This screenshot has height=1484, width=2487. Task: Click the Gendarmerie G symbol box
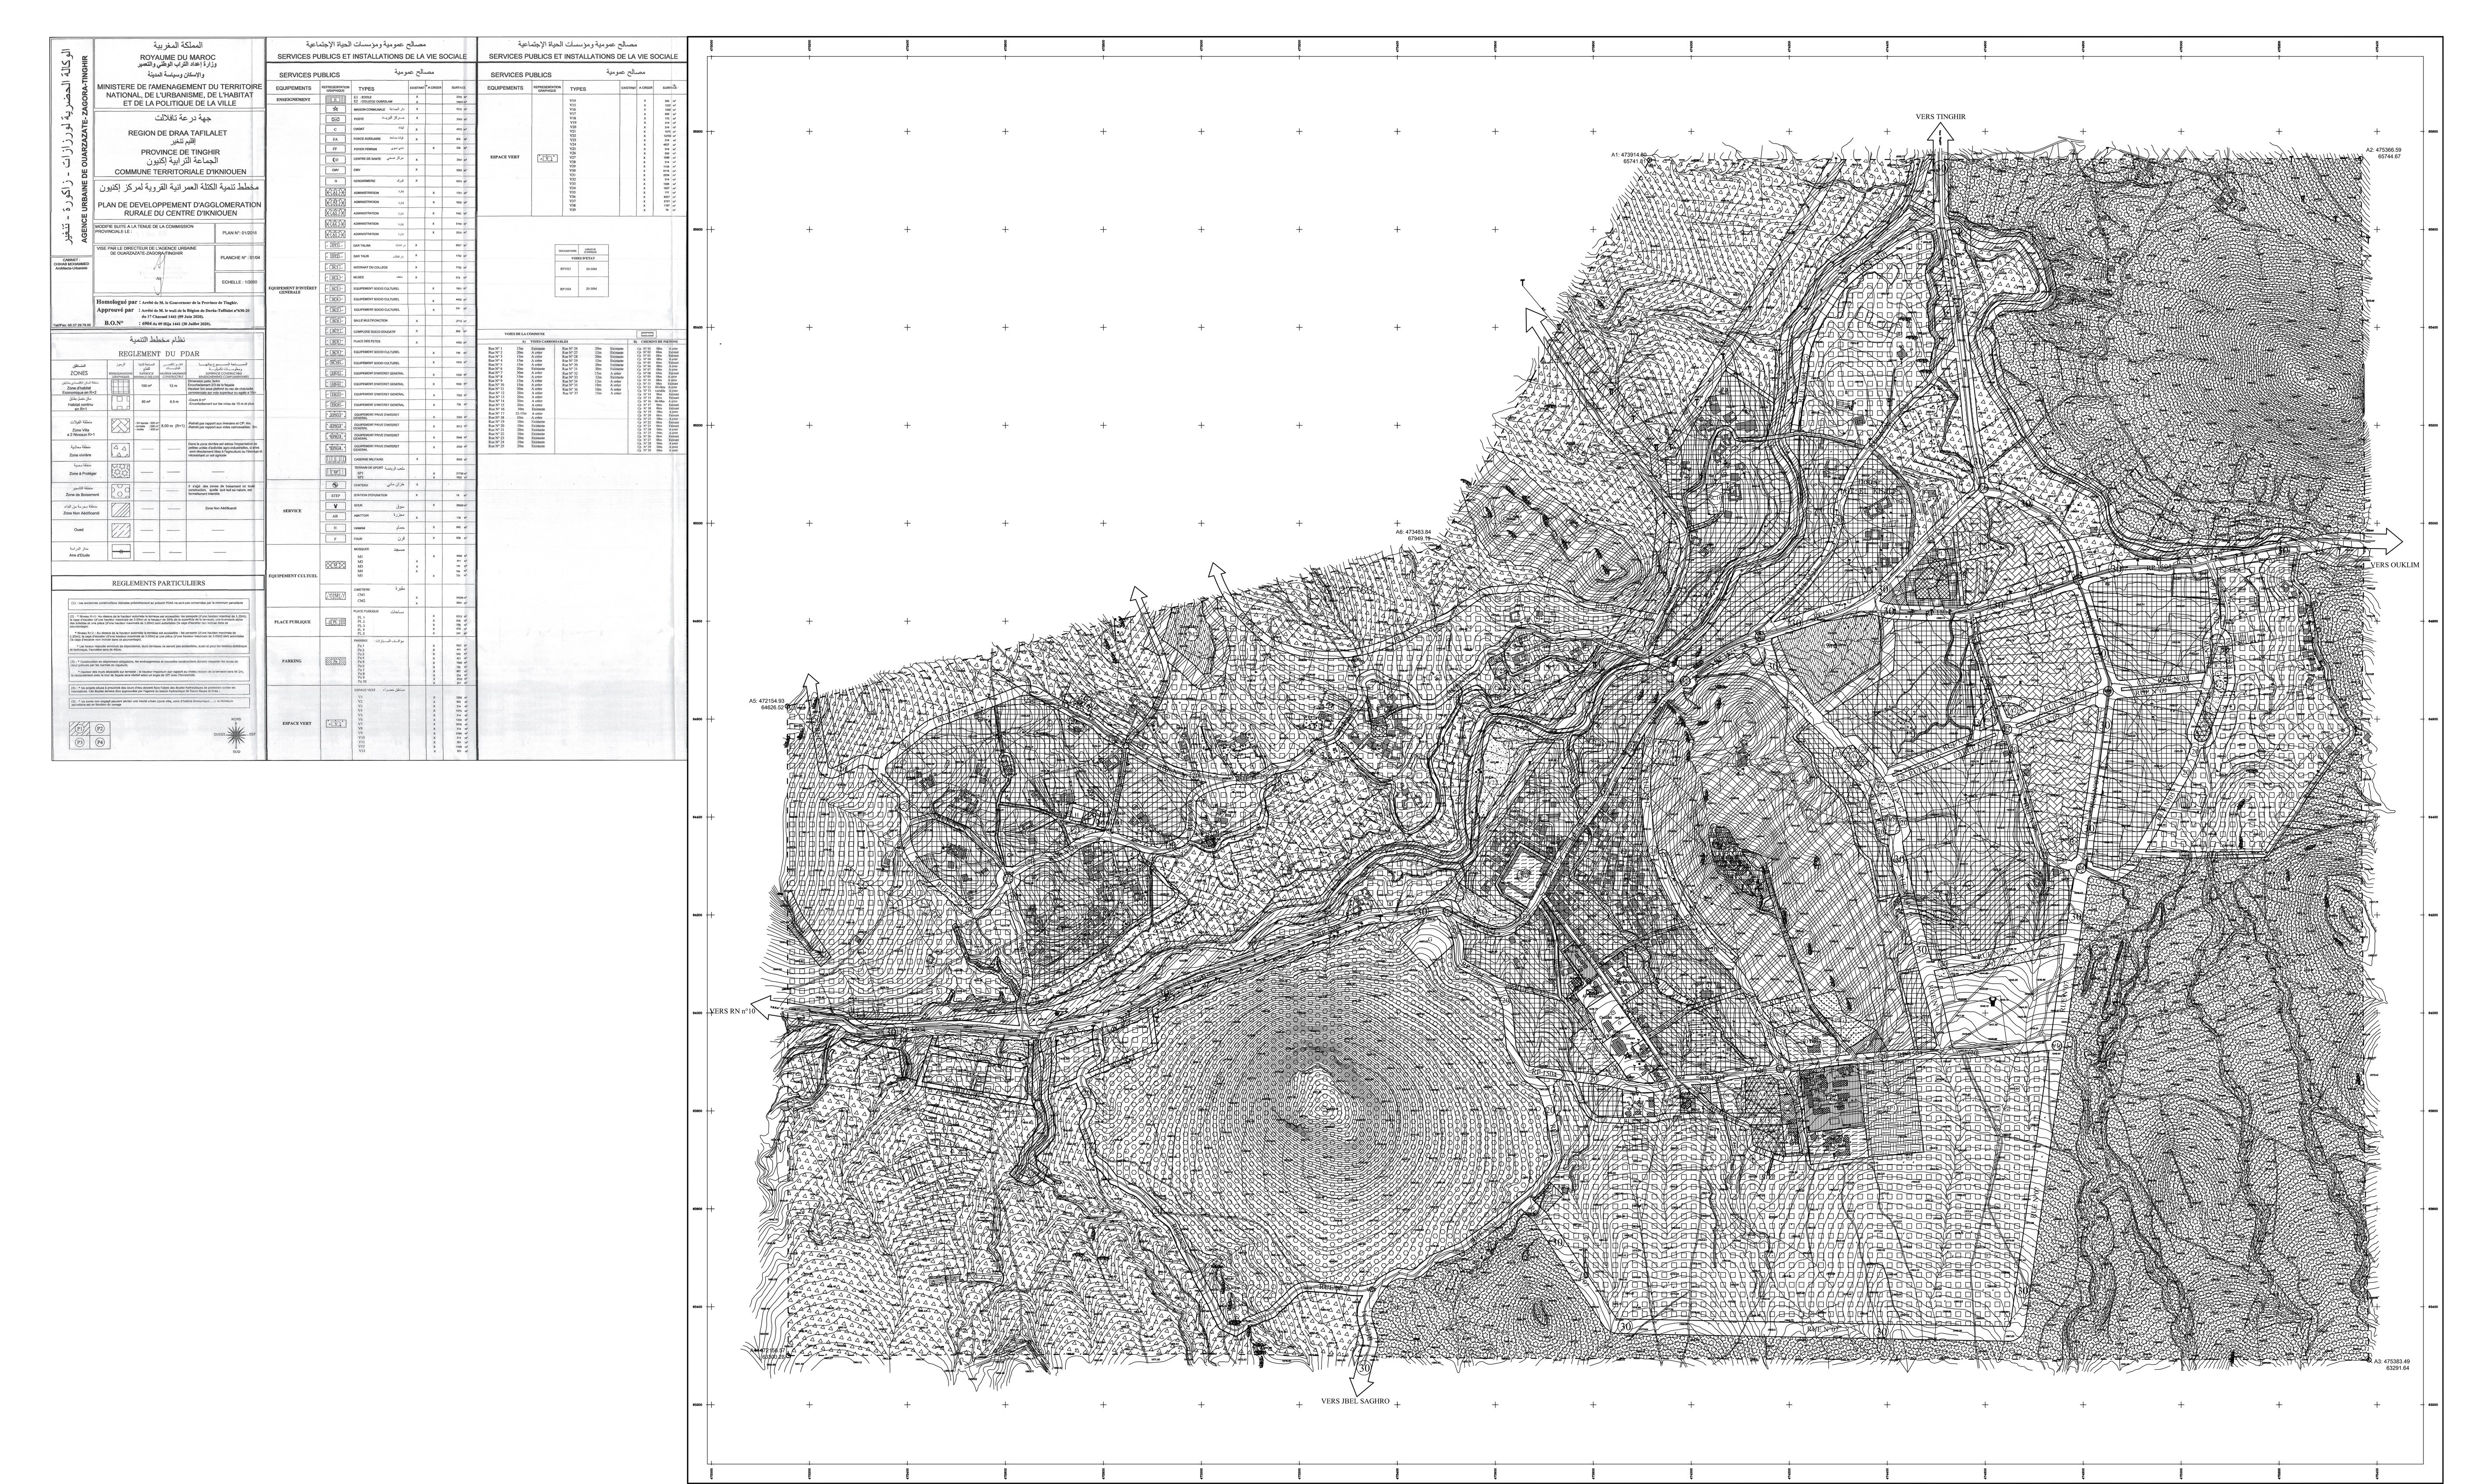(x=336, y=180)
